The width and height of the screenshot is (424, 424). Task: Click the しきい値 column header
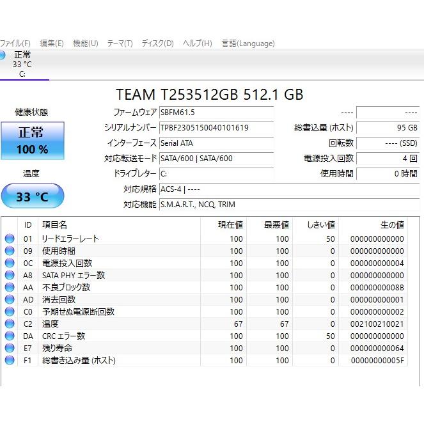pyautogui.click(x=315, y=224)
